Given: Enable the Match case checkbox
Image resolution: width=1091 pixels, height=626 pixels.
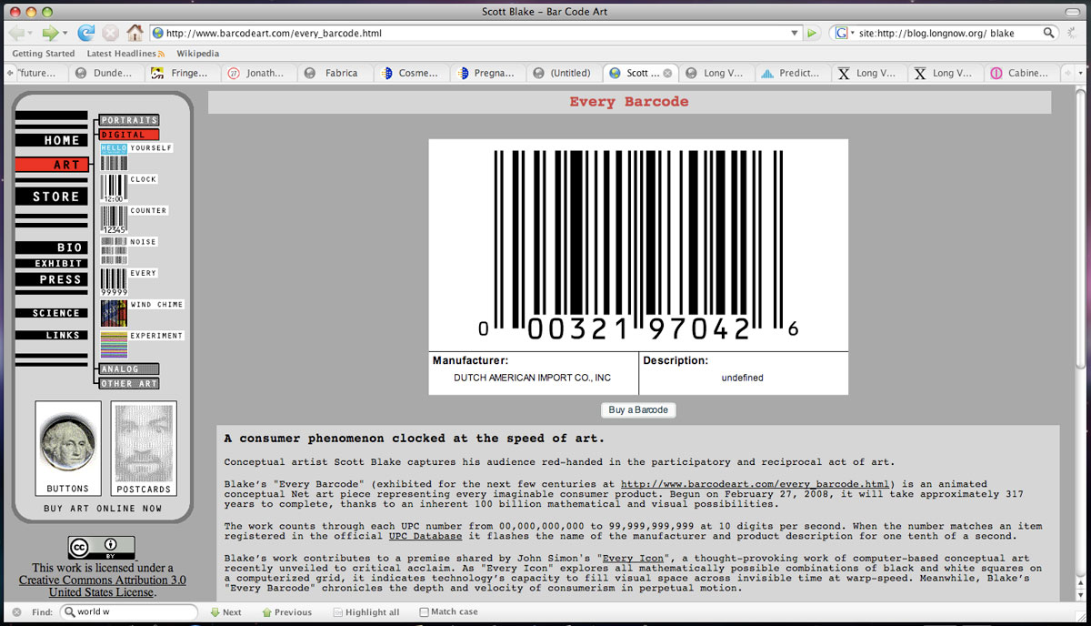Looking at the screenshot, I should [424, 612].
